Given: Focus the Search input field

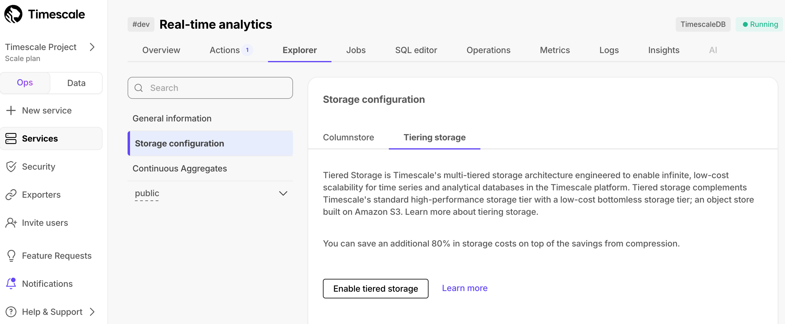Looking at the screenshot, I should pos(210,88).
